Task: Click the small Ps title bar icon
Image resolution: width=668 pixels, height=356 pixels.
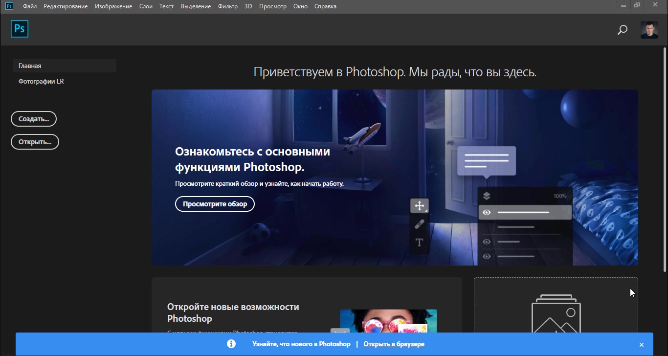Action: (x=9, y=6)
